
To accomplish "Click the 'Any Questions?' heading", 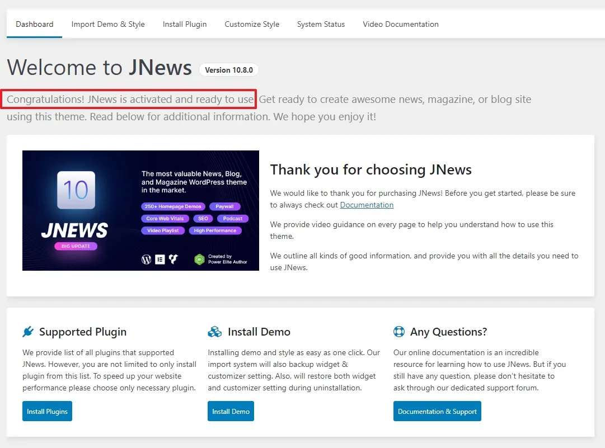I will pos(449,332).
